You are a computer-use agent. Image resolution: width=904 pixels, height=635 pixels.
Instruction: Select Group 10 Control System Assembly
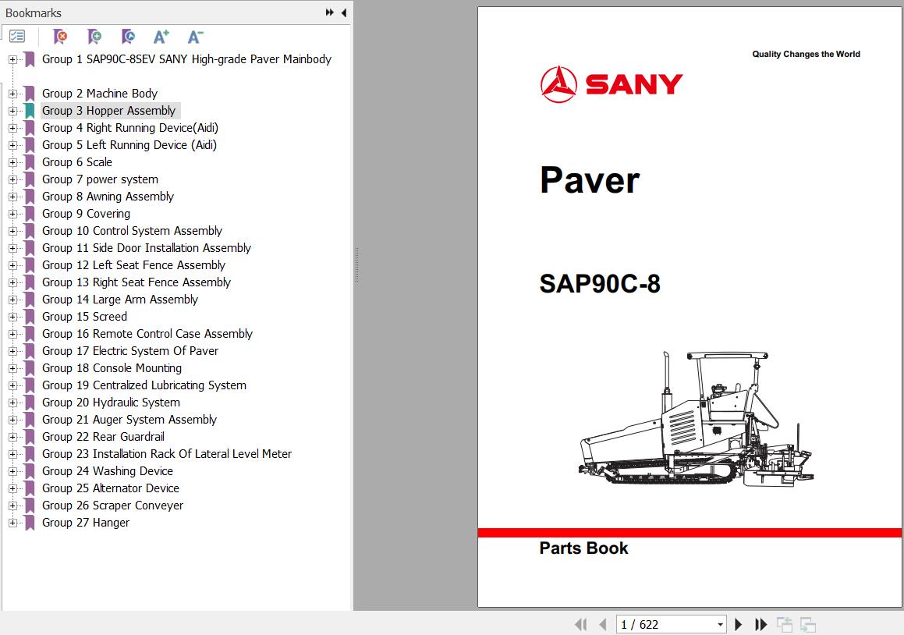(x=132, y=231)
